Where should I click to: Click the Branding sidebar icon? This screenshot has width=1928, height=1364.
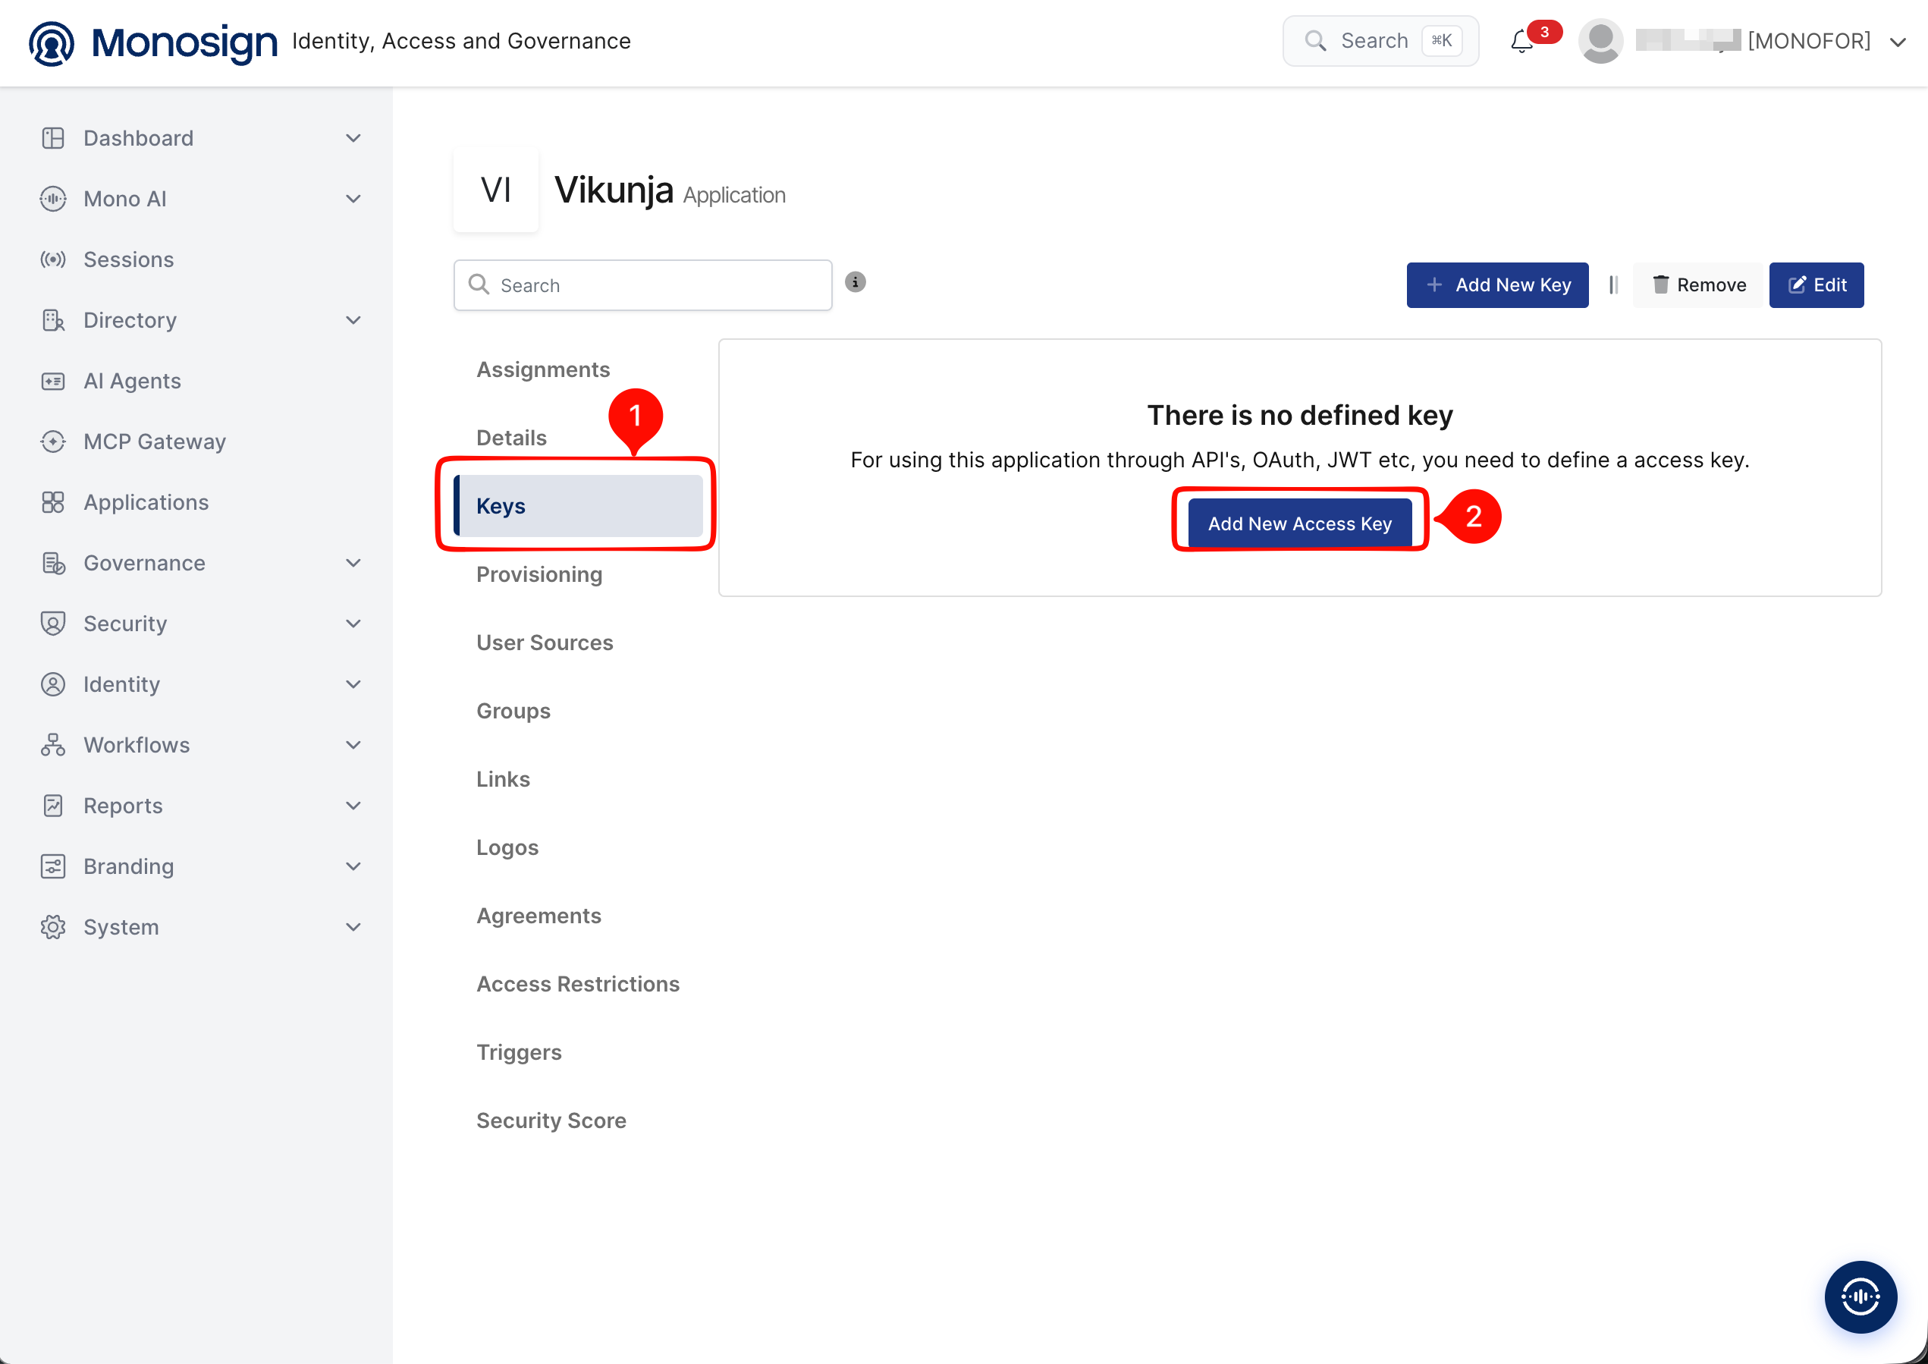pyautogui.click(x=53, y=866)
